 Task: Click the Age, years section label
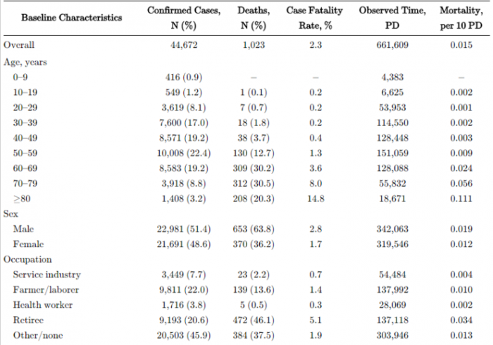pyautogui.click(x=27, y=61)
